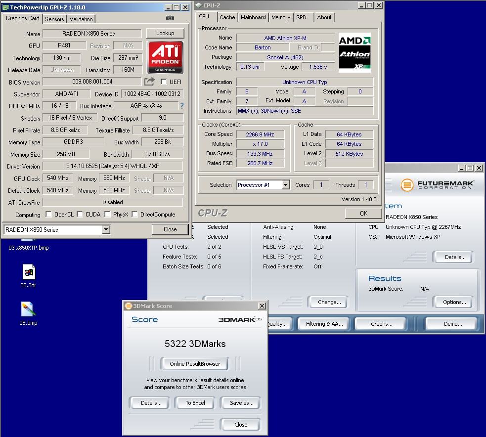Export score with To Excel button

pyautogui.click(x=195, y=403)
